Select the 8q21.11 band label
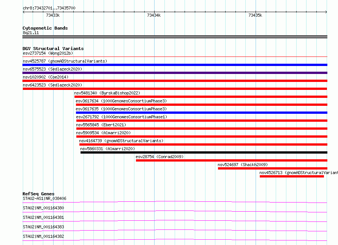The height and width of the screenshot is (245, 338). (x=31, y=33)
